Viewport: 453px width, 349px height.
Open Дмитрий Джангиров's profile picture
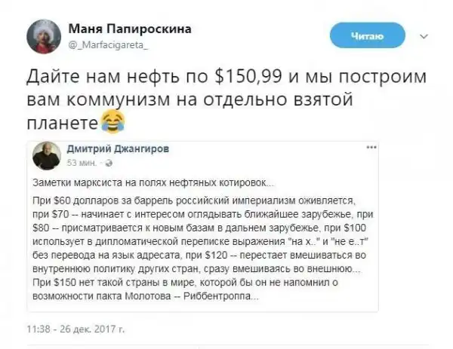pyautogui.click(x=47, y=155)
